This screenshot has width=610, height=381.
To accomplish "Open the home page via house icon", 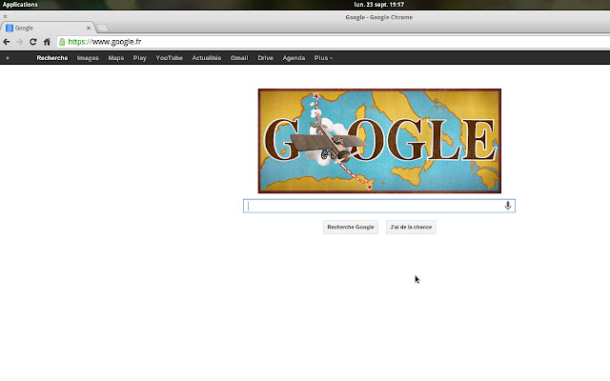I will pyautogui.click(x=47, y=42).
